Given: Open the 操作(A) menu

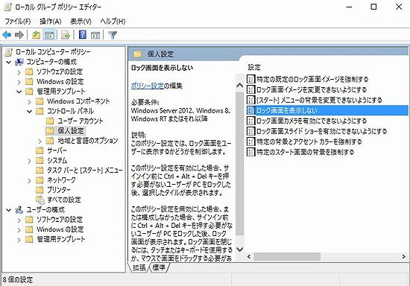Looking at the screenshot, I should pos(51,21).
